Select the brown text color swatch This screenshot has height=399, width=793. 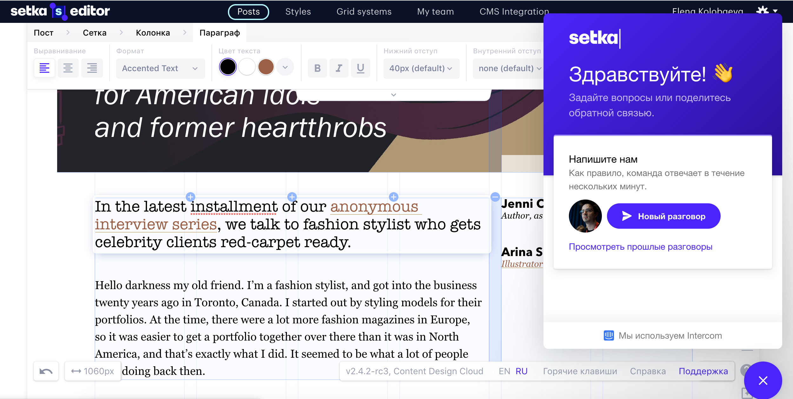(x=266, y=67)
